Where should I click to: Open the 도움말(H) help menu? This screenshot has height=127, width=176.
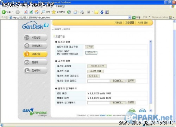click(60, 6)
